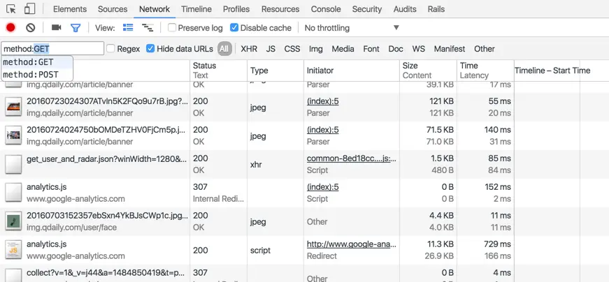The image size is (609, 282).
Task: Uncheck the Disable cache checkbox
Action: [x=234, y=27]
